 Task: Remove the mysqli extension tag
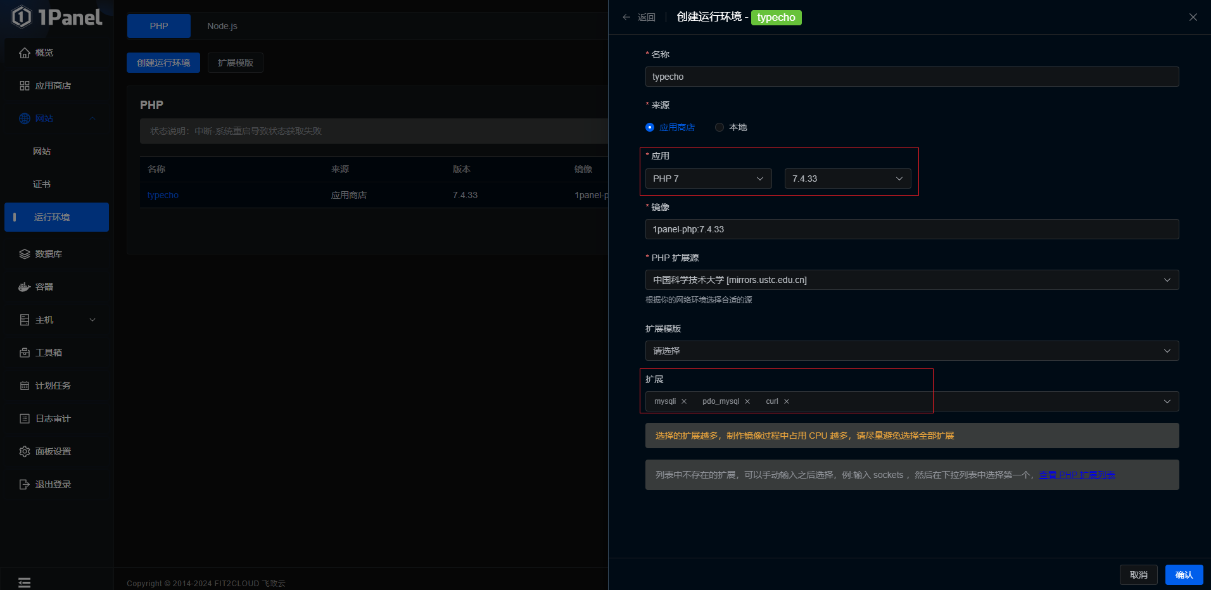(684, 401)
